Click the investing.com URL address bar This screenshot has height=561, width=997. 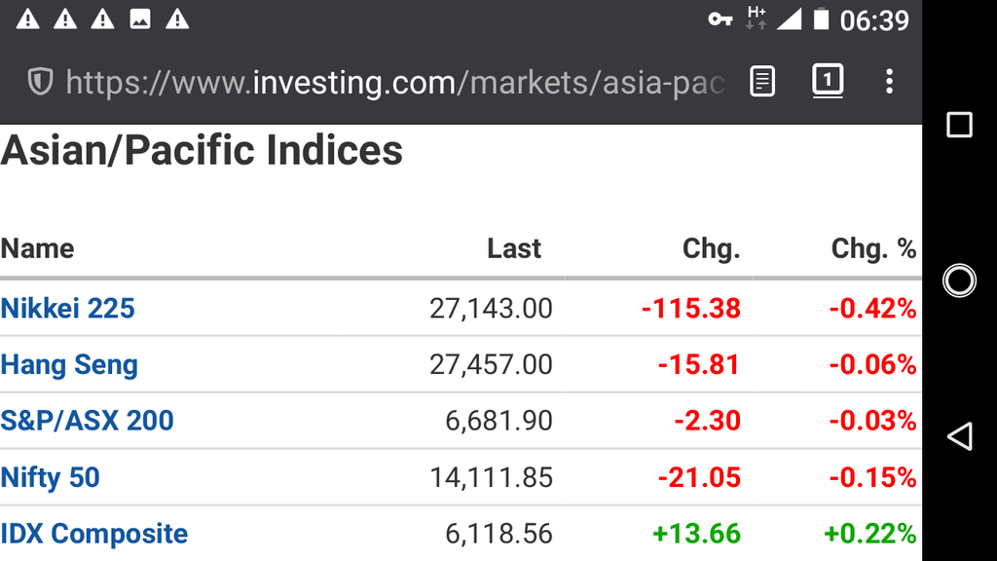click(x=394, y=83)
